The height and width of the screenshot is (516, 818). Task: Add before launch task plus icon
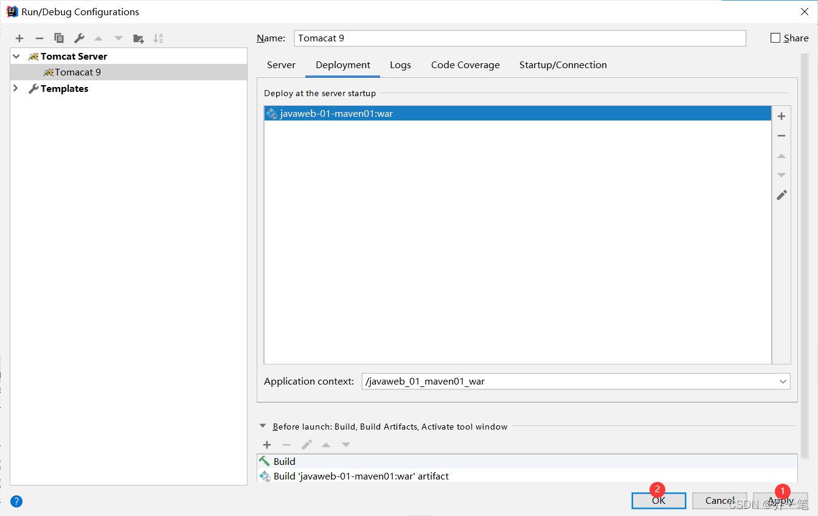(x=267, y=445)
